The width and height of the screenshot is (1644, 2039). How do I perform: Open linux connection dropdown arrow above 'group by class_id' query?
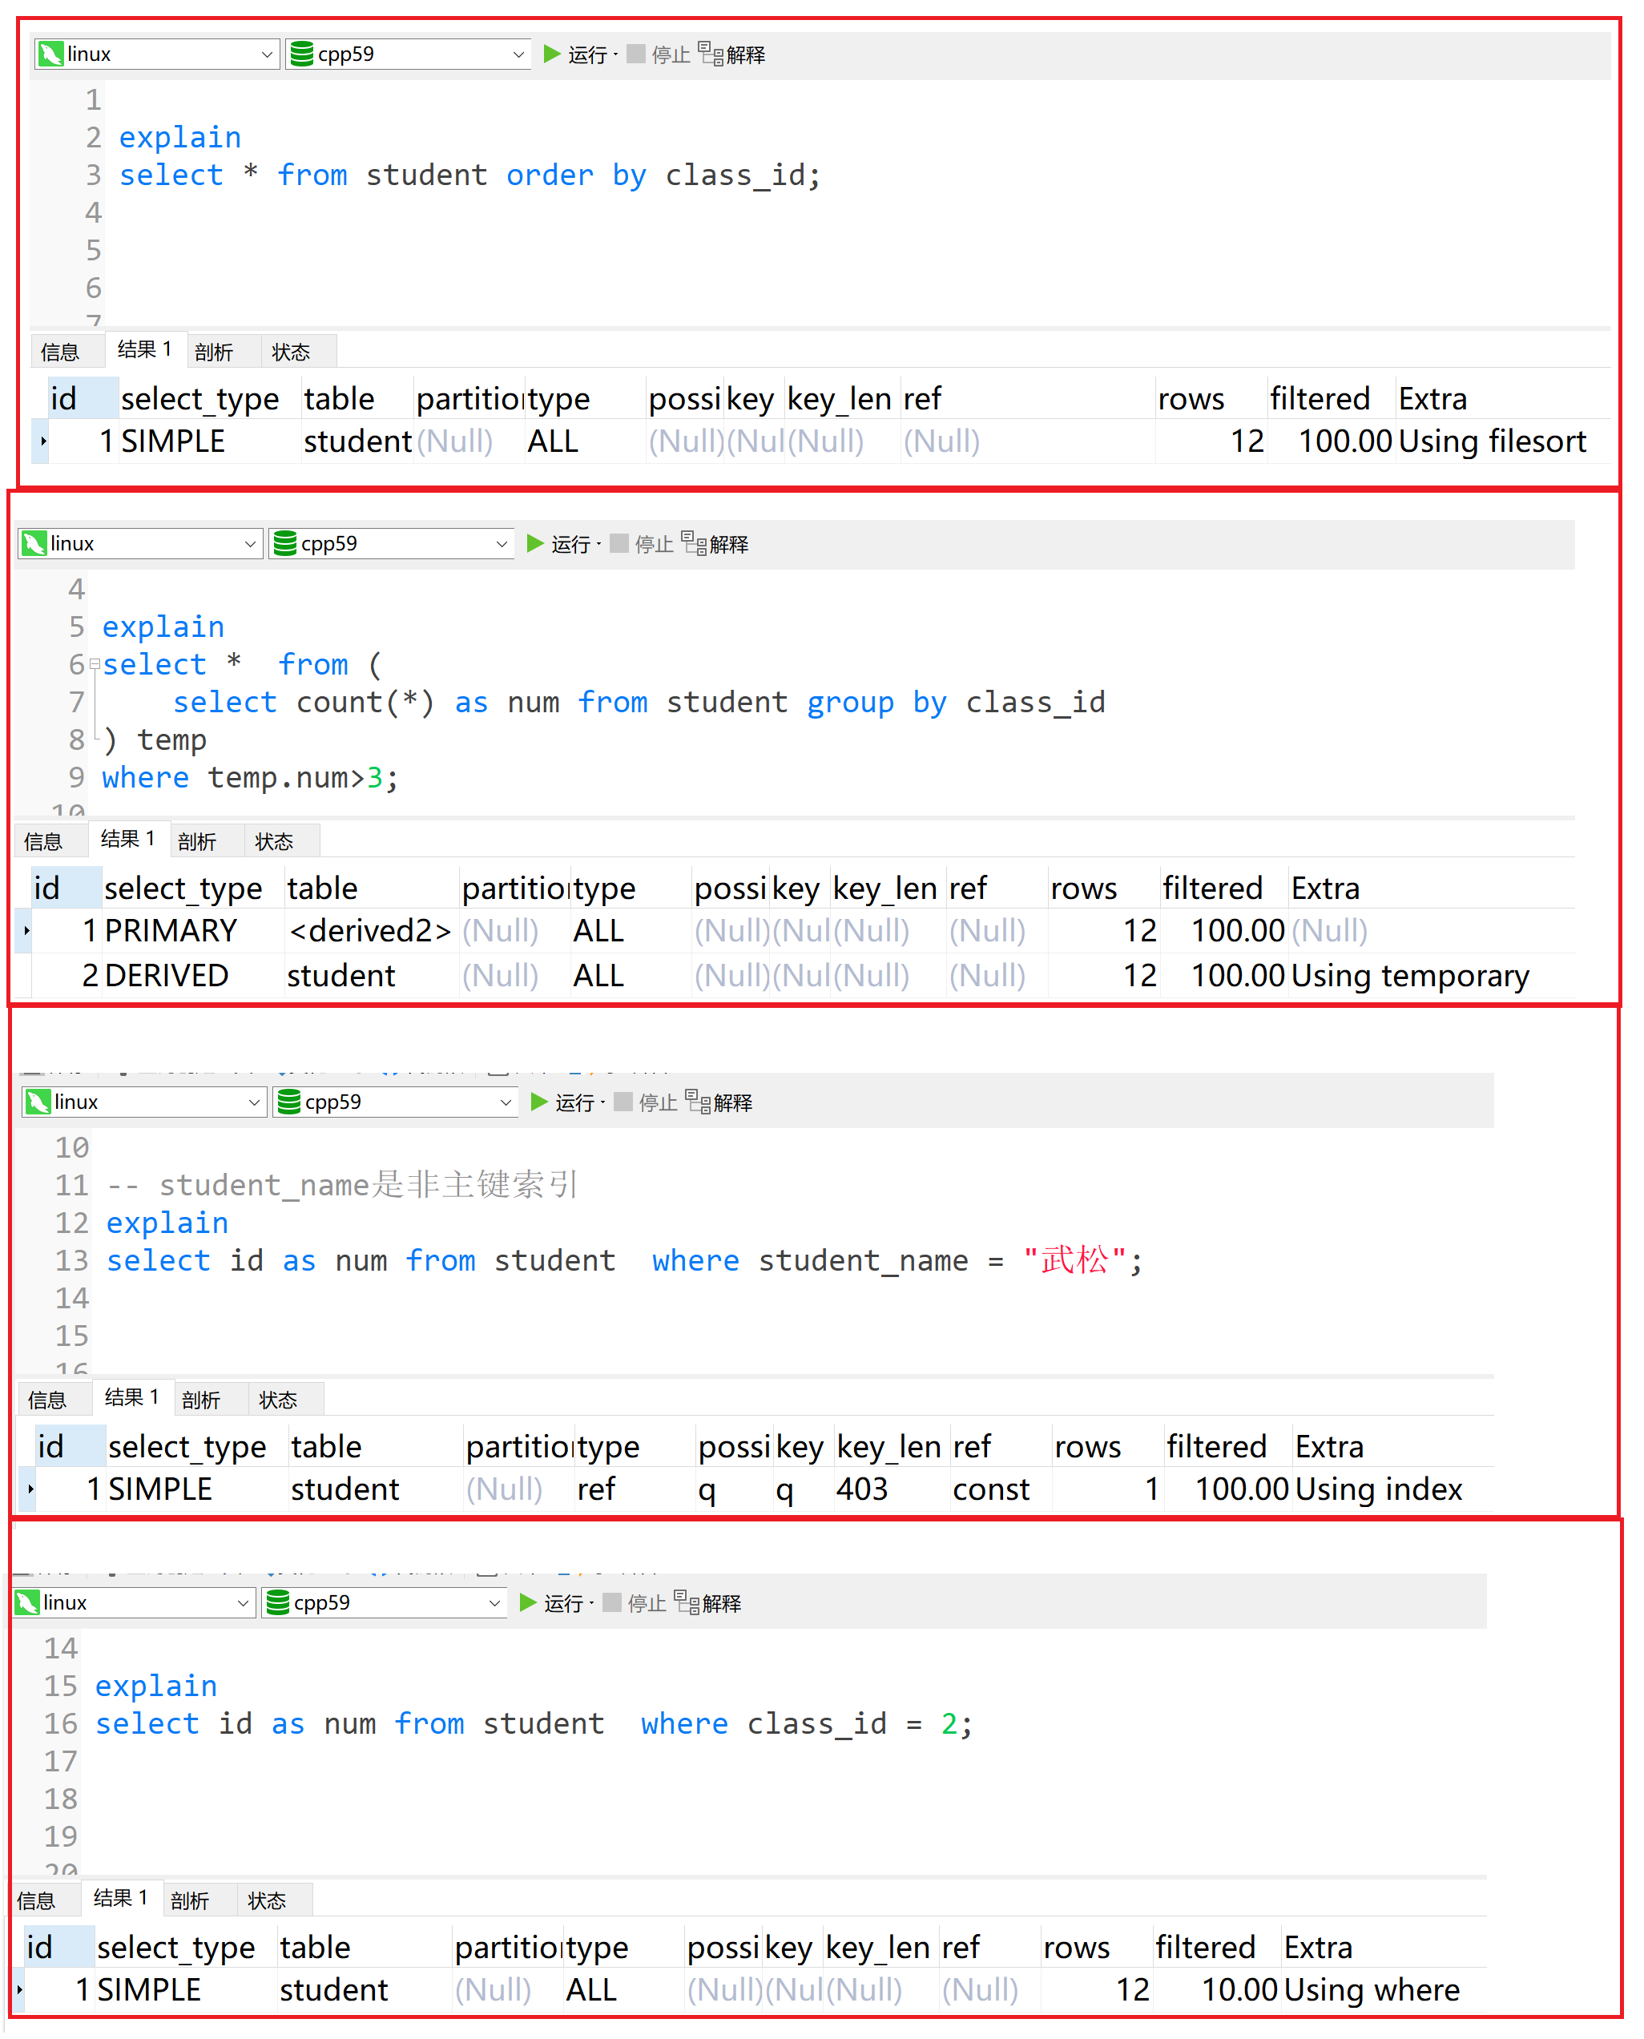click(250, 545)
